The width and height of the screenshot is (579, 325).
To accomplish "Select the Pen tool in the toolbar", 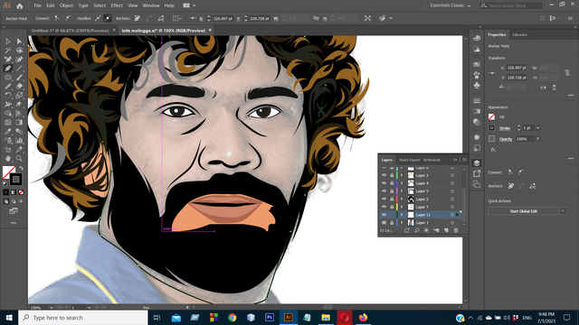I will (8, 69).
